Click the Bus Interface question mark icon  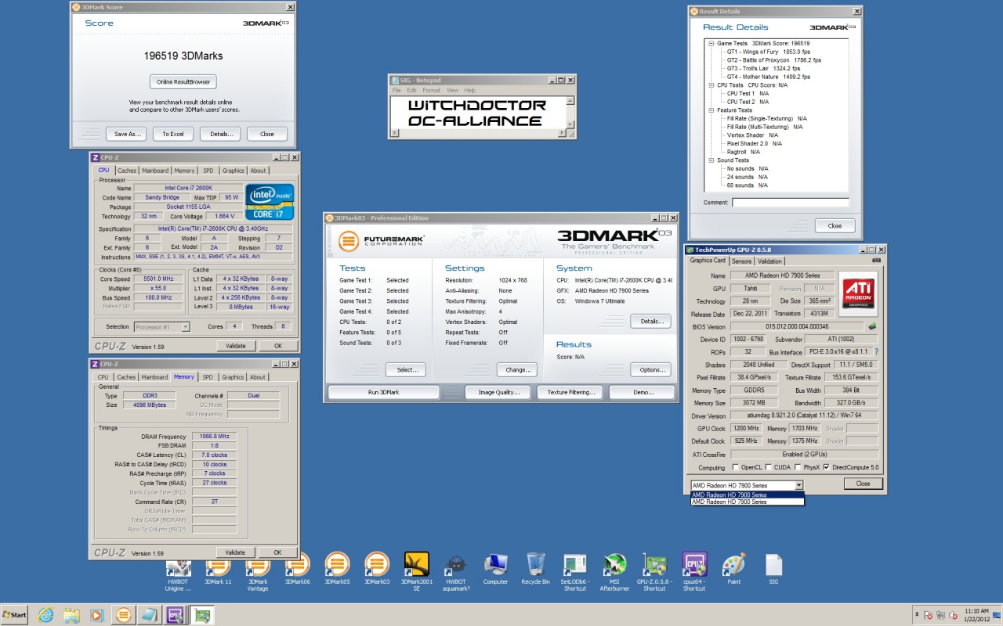point(876,352)
